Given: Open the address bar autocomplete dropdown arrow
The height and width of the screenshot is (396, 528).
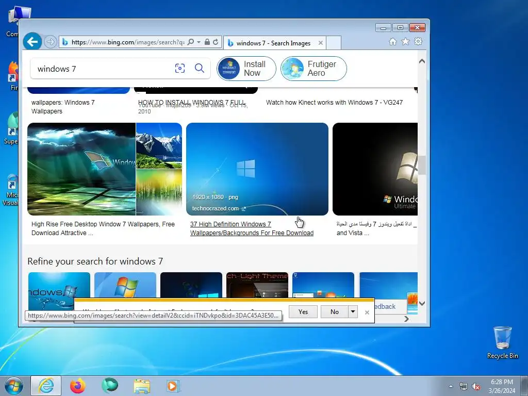Looking at the screenshot, I should pyautogui.click(x=199, y=42).
